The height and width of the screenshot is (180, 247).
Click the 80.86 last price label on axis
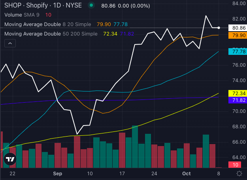click(x=238, y=28)
